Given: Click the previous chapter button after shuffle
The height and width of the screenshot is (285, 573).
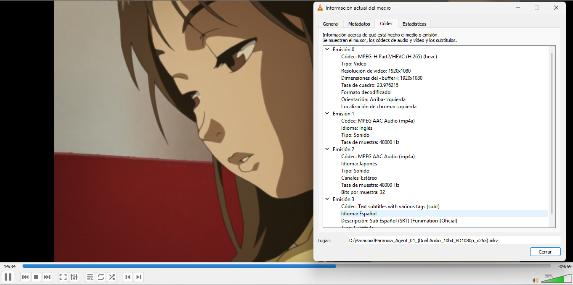Looking at the screenshot, I should [x=128, y=277].
